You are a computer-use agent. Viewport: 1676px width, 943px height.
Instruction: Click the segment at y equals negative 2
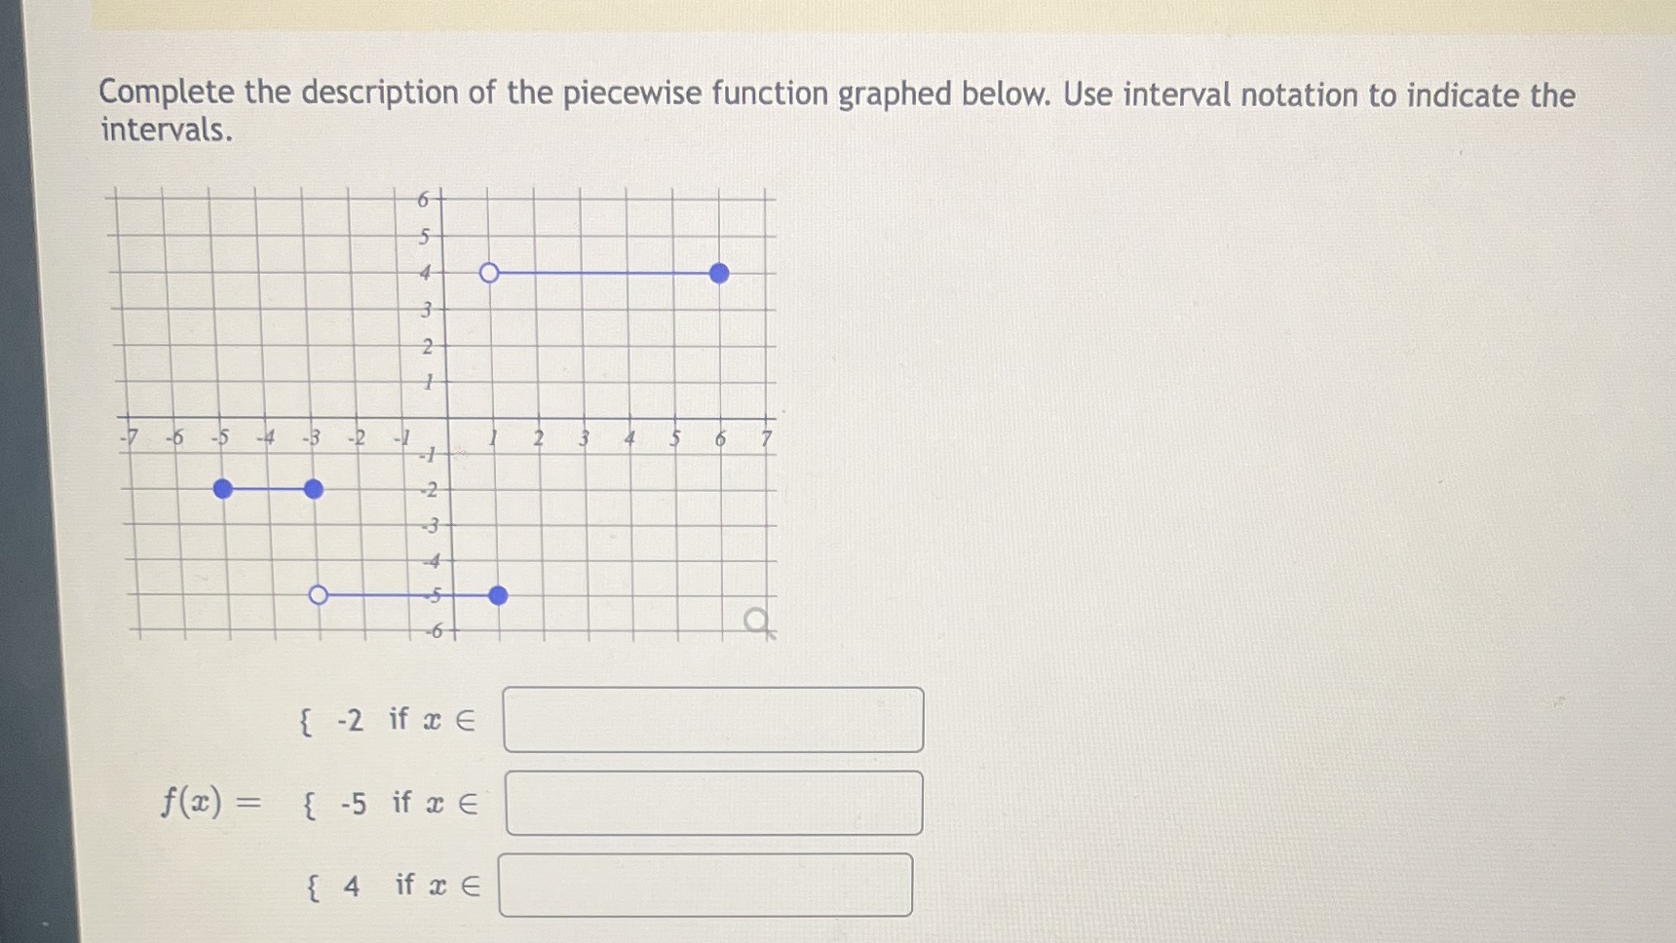[x=268, y=489]
